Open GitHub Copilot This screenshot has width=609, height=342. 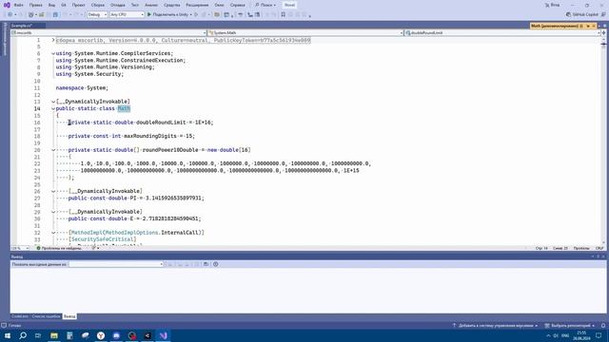click(x=581, y=14)
